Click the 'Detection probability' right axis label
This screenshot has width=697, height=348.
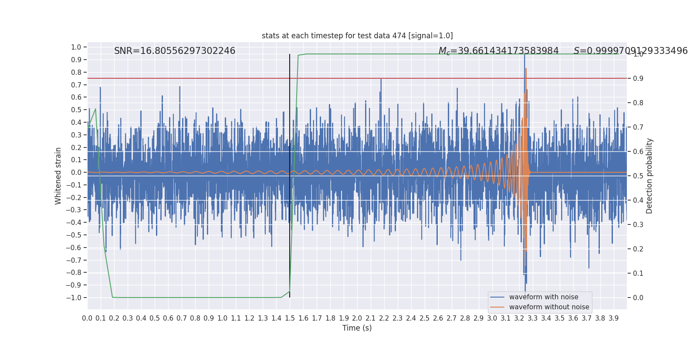(x=650, y=176)
